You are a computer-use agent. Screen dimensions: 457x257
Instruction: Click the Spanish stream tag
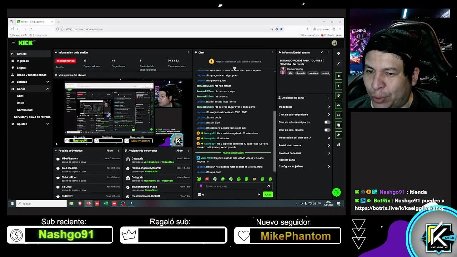click(x=300, y=74)
